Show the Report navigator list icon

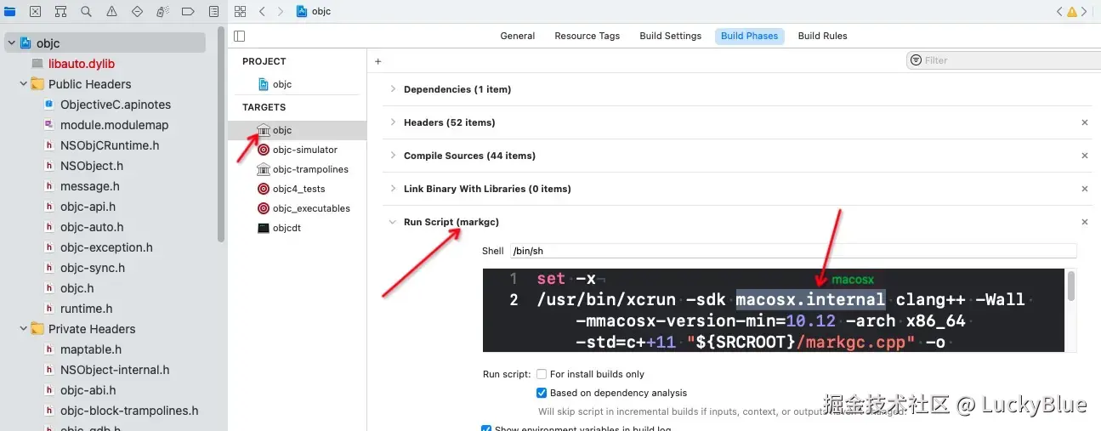pos(214,12)
